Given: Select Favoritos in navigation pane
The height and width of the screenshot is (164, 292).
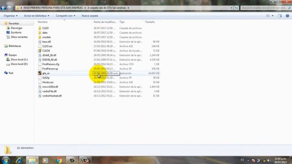Looking at the screenshot, I should 14,23.
